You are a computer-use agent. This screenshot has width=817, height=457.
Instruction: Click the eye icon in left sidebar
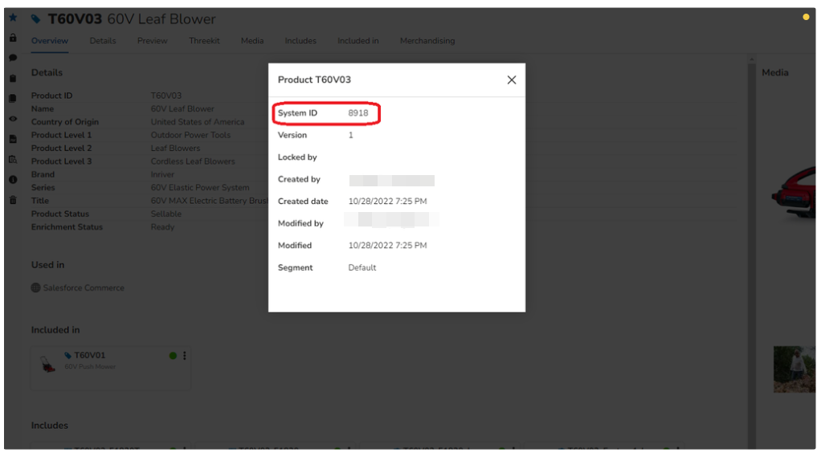(12, 118)
